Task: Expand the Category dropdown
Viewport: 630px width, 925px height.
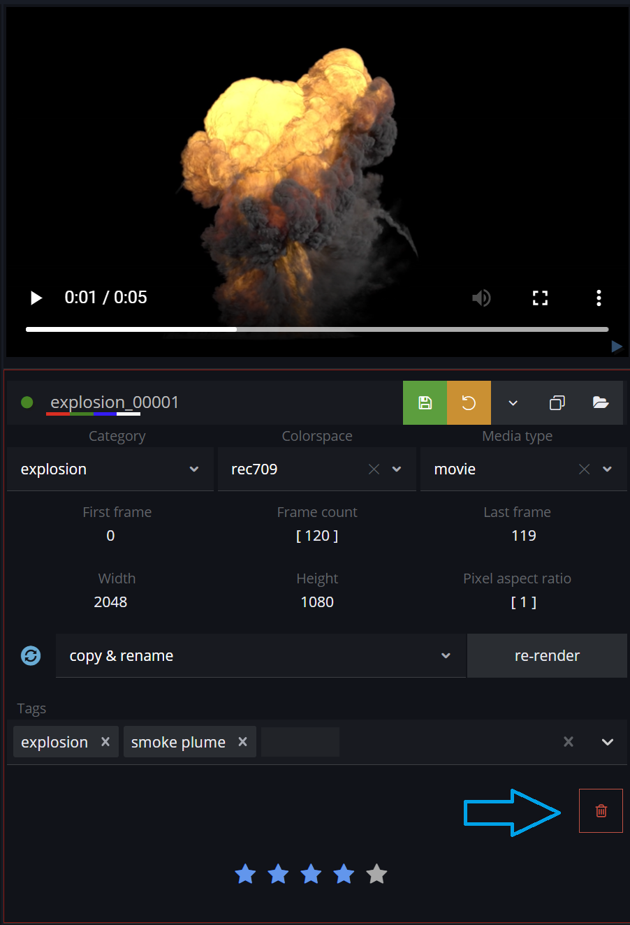Action: coord(194,469)
